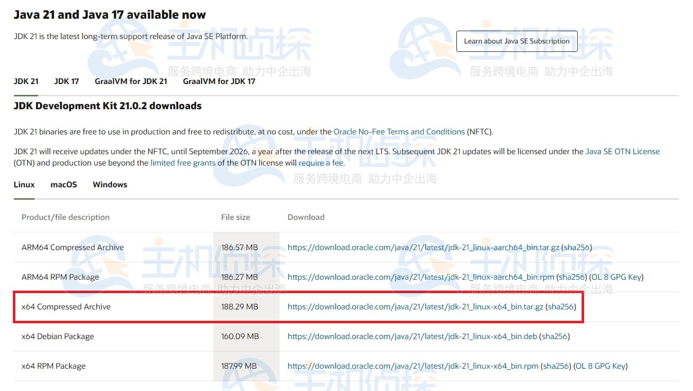Download the linux-x64 tar.gz archive link
This screenshot has height=391, width=693.
pyautogui.click(x=415, y=306)
